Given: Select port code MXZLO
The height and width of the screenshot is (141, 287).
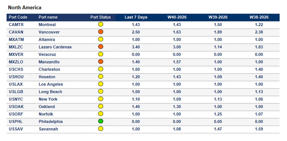Looking at the screenshot, I should 16,62.
